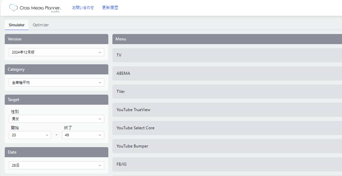
Task: Change the 開始 age dropdown from 20
Action: tap(30, 135)
